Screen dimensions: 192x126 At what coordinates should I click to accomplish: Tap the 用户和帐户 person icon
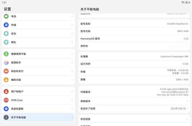6,91
